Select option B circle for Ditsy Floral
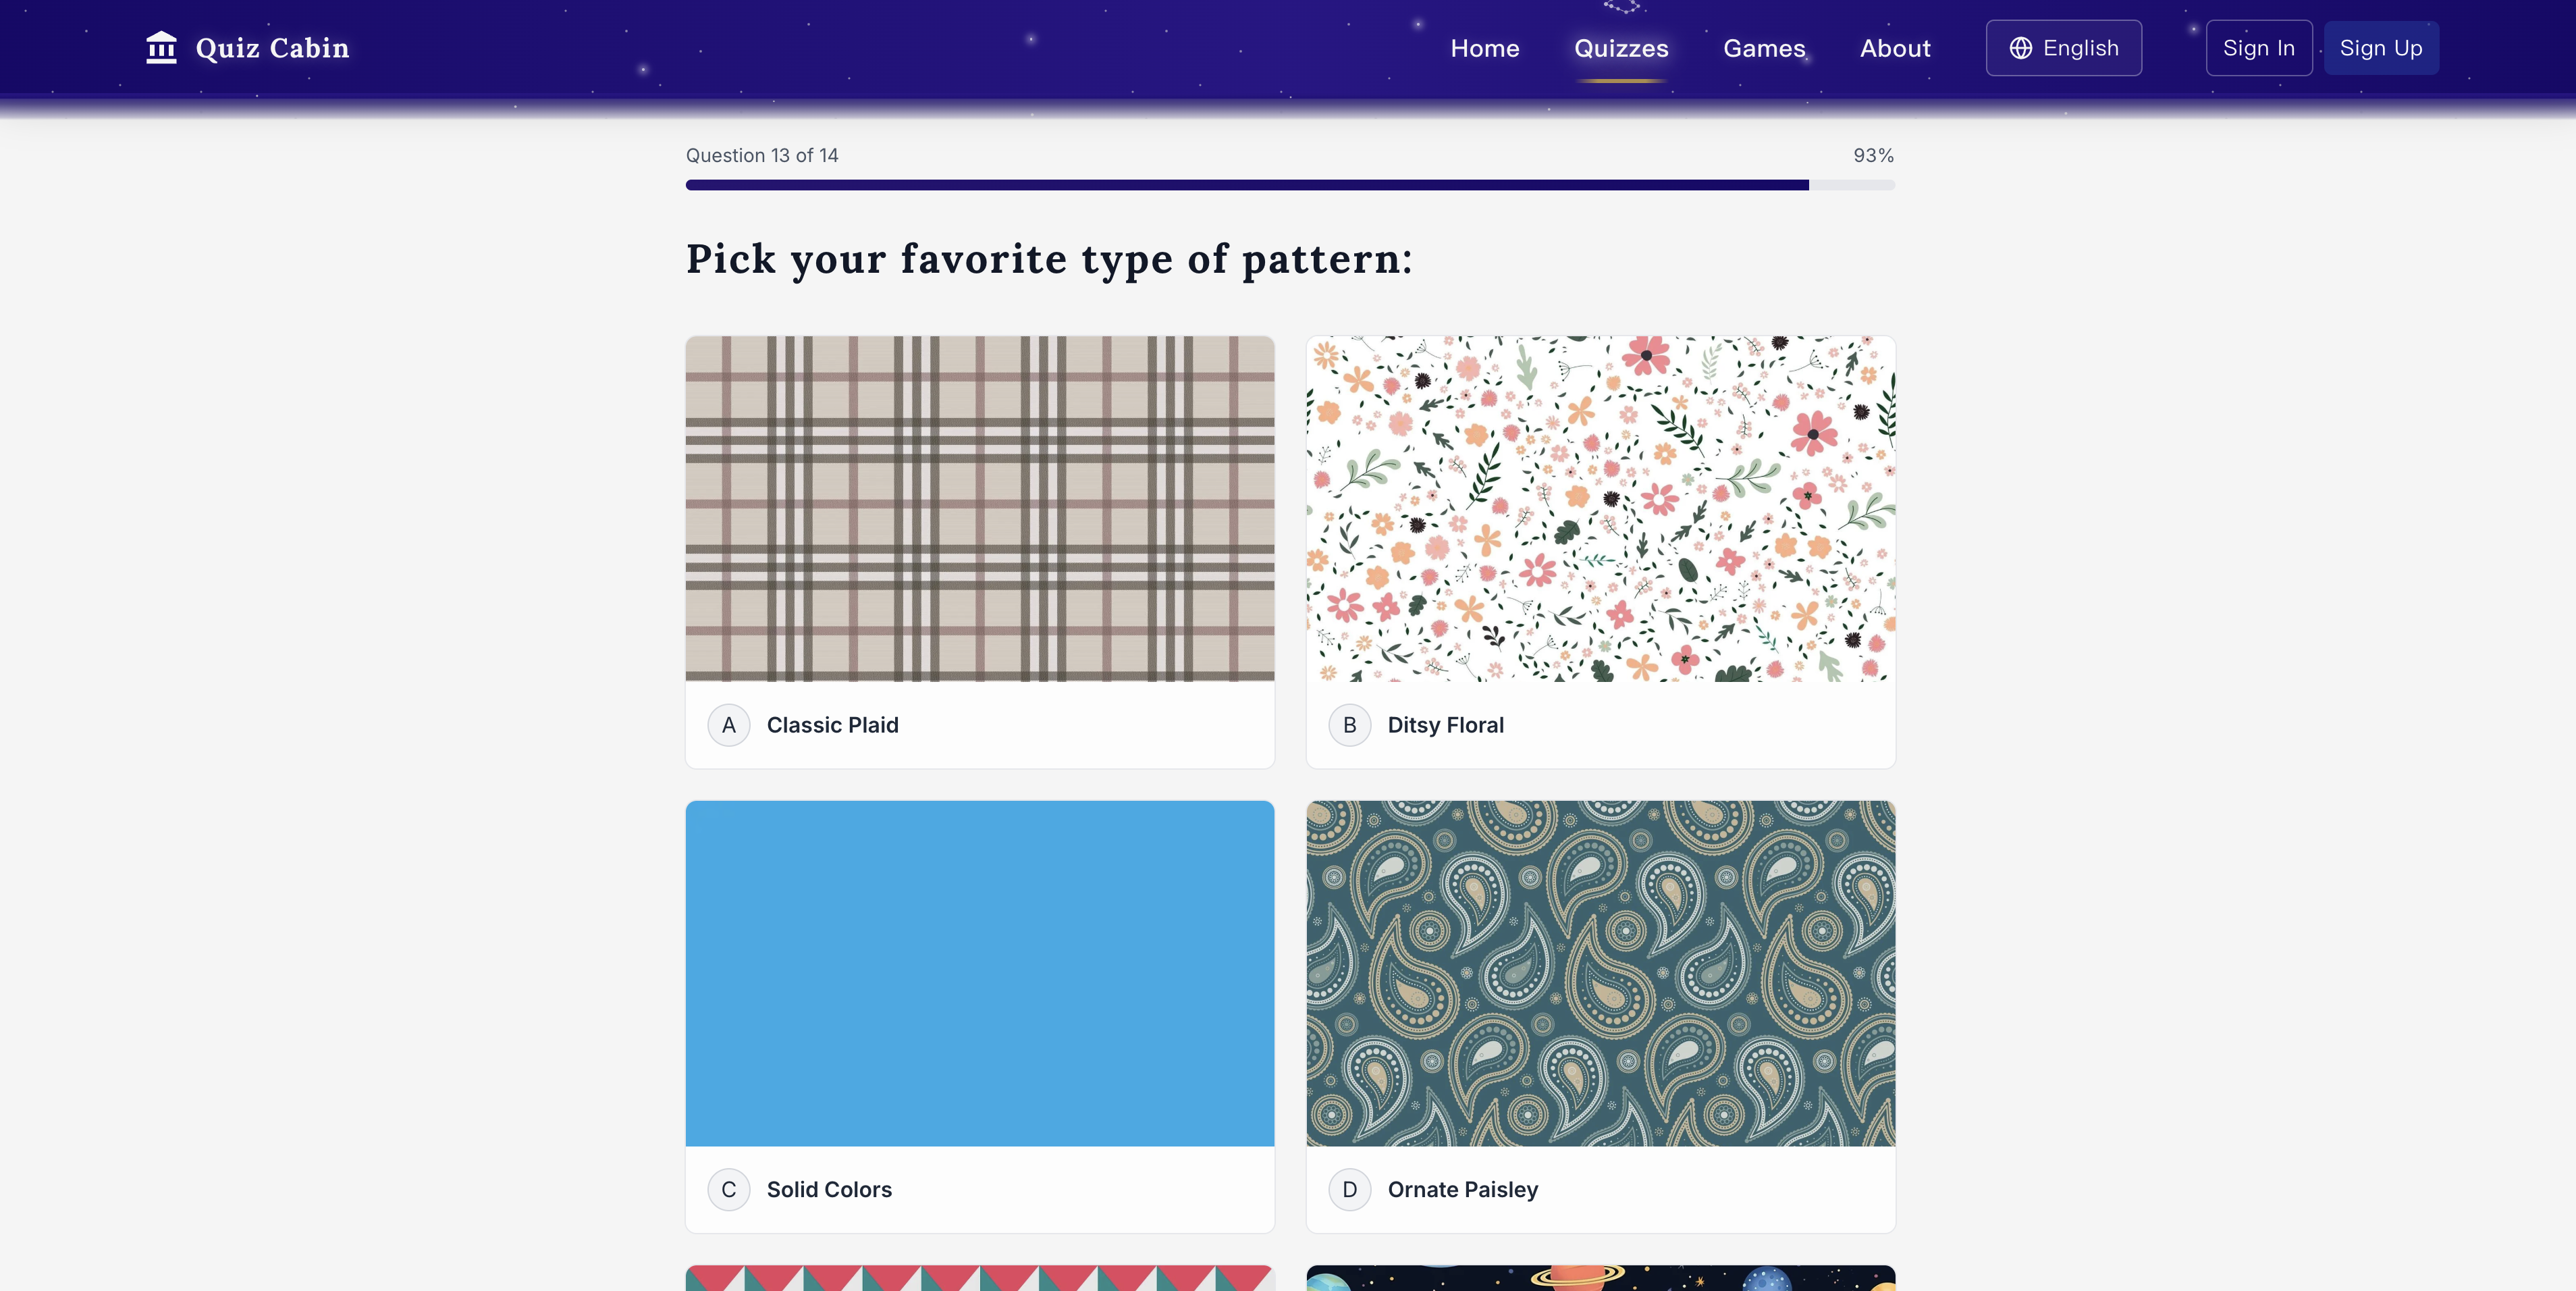Screen dimensions: 2576x1291 (x=1349, y=725)
